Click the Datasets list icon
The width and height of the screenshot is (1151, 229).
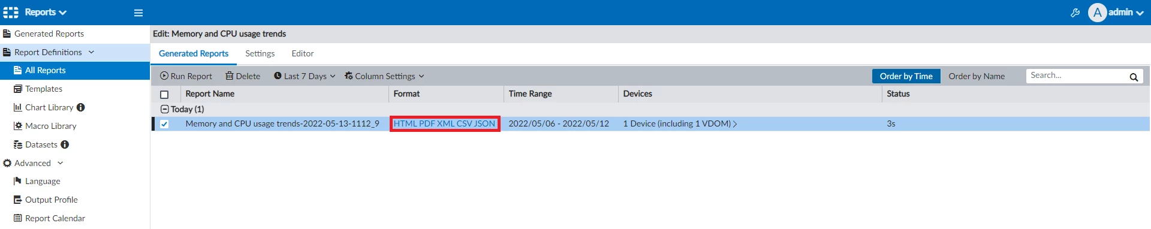click(18, 144)
